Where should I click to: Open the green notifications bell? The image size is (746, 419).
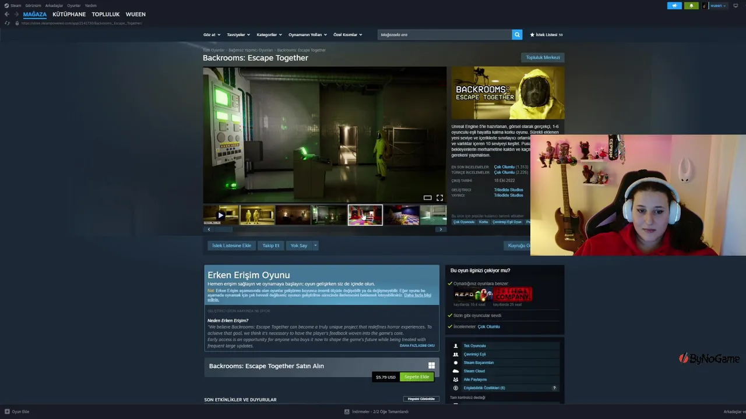691,6
